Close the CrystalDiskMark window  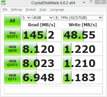pos(101,2)
